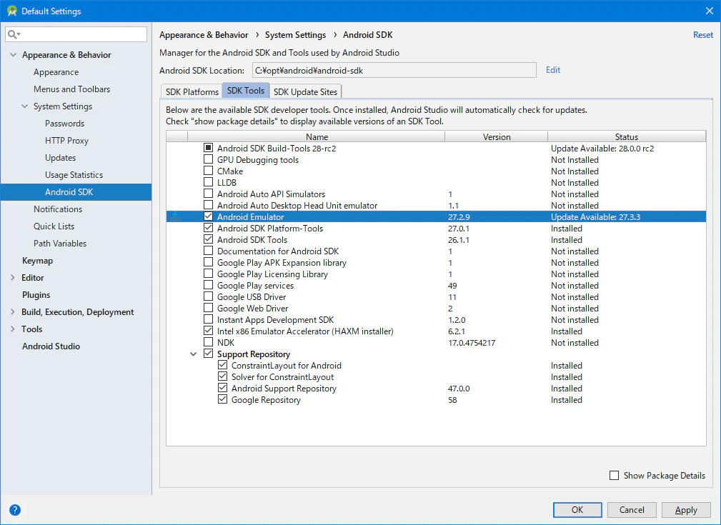Check the Google USB Driver checkbox
This screenshot has height=525, width=721.
point(209,296)
